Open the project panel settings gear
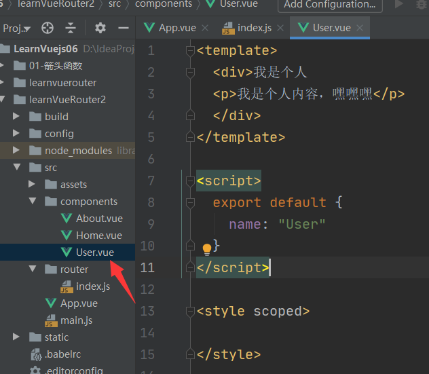The width and height of the screenshot is (429, 374). [100, 28]
